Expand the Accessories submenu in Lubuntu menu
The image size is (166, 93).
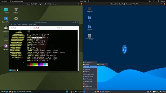click(90, 62)
